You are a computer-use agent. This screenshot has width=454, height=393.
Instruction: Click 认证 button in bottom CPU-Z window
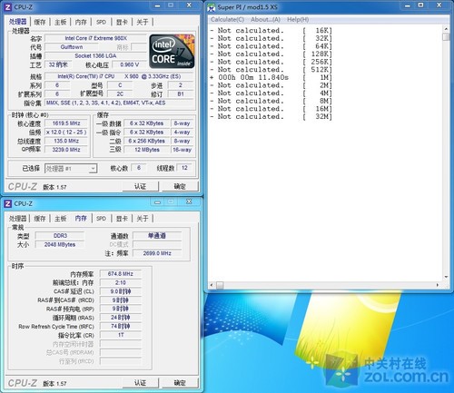pyautogui.click(x=140, y=383)
